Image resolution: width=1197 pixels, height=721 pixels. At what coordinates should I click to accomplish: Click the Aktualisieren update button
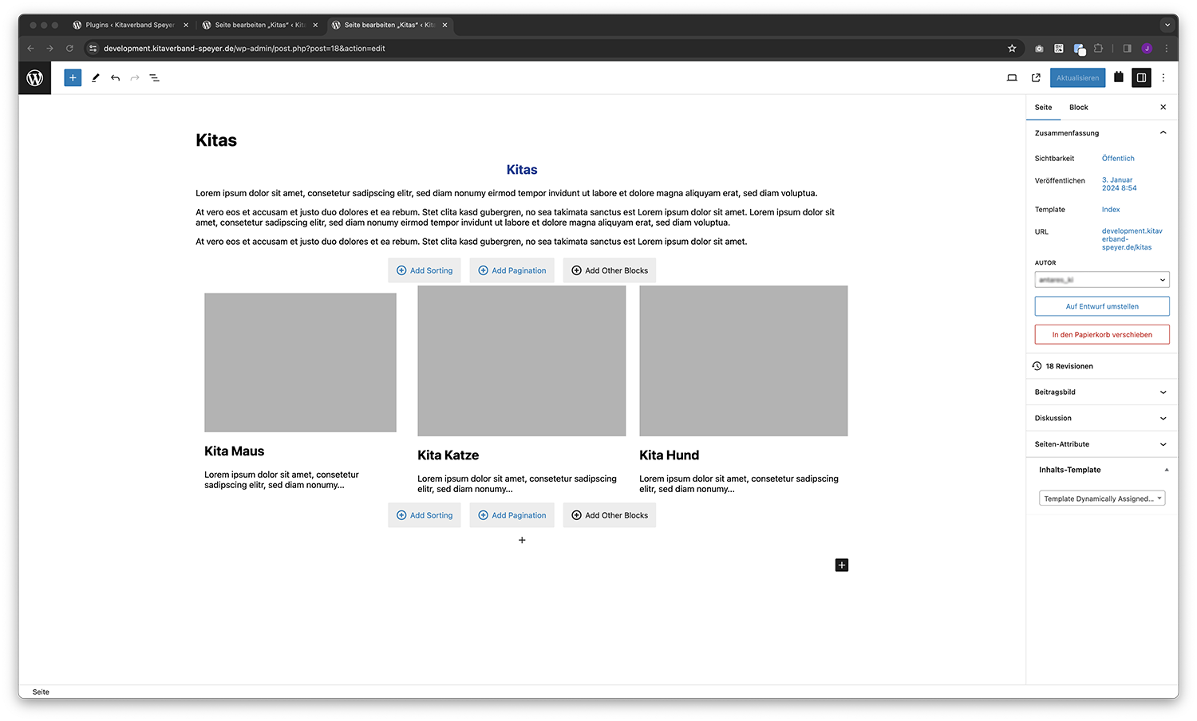coord(1077,78)
